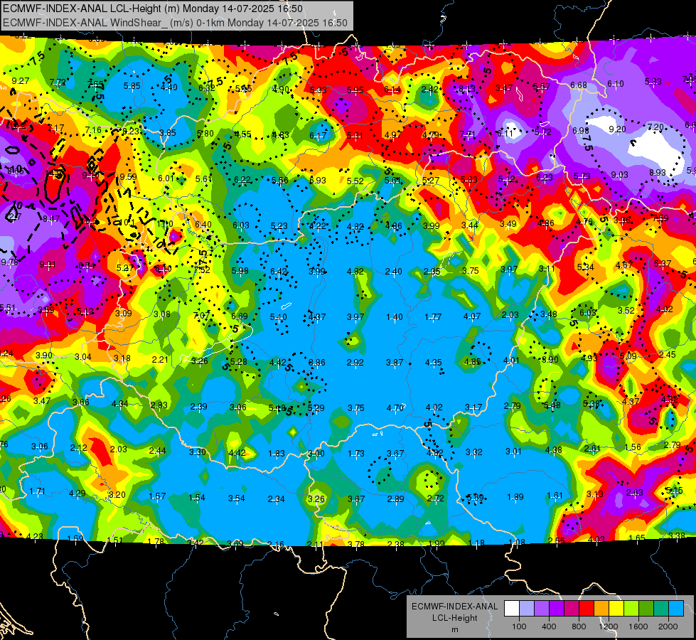Image resolution: width=696 pixels, height=640 pixels.
Task: Click the legend LCL-Height label
Action: click(x=454, y=618)
